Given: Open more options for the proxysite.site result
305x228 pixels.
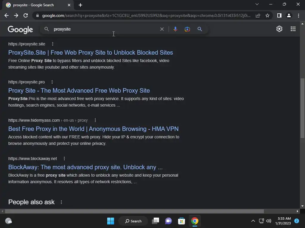Looking at the screenshot, I should 52,44.
